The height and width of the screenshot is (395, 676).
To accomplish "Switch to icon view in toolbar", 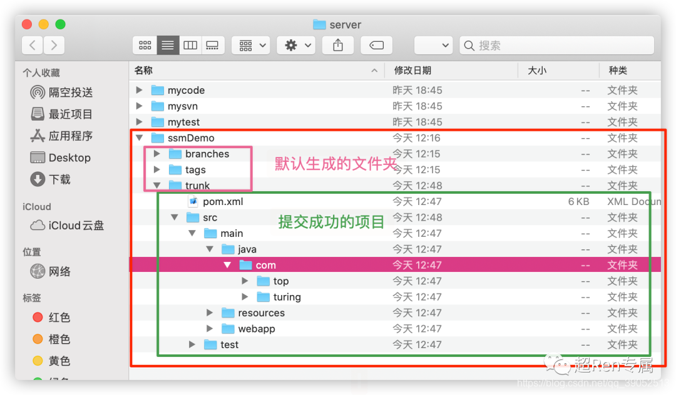I will point(145,44).
